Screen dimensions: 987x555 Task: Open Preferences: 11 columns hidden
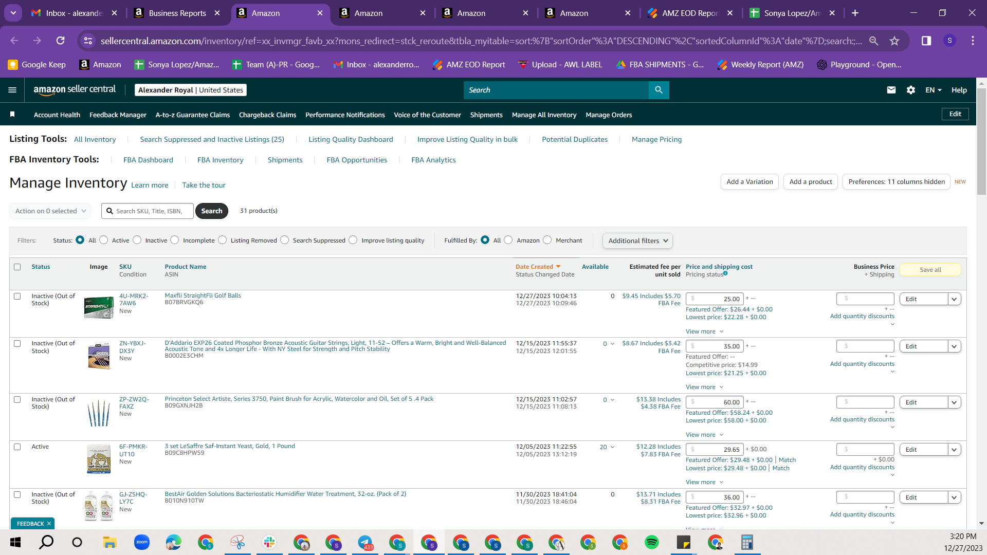coord(897,181)
